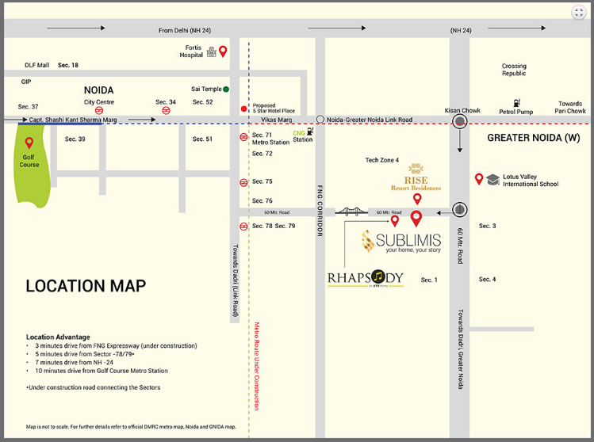594x442 pixels.
Task: Click the Rhapsody logo
Action: [x=366, y=278]
